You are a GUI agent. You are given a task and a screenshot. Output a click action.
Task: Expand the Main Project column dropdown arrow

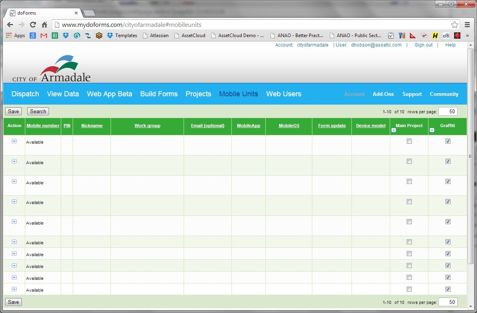[393, 130]
